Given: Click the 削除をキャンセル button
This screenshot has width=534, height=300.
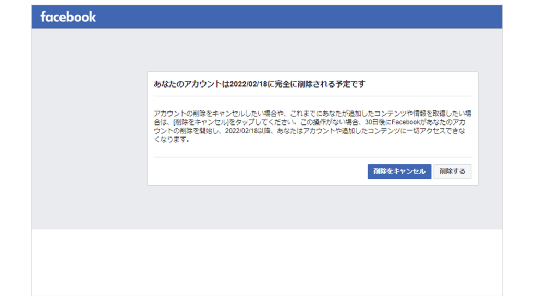Looking at the screenshot, I should click(x=399, y=171).
